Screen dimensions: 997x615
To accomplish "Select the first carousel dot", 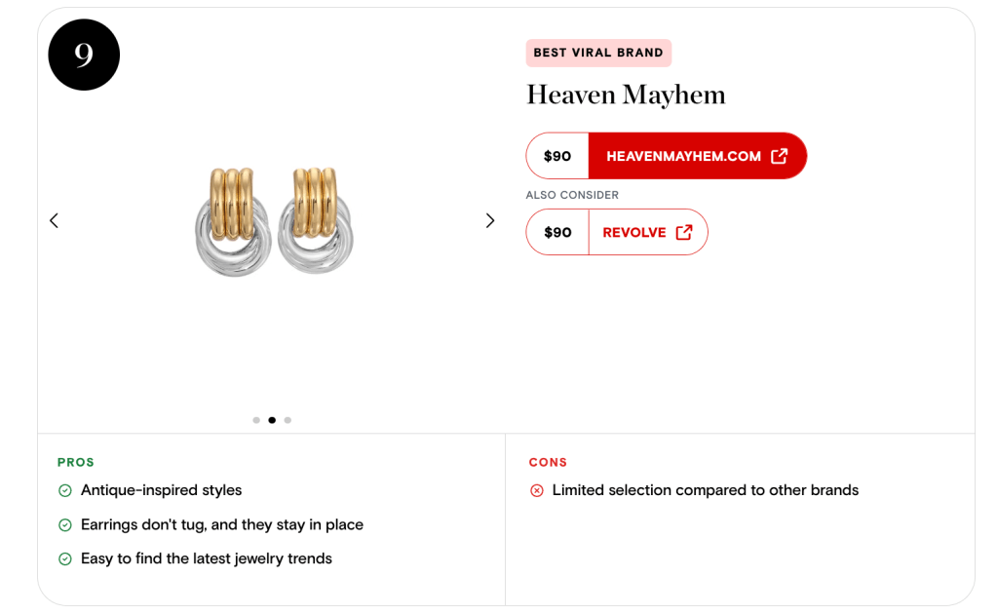I will (x=256, y=420).
